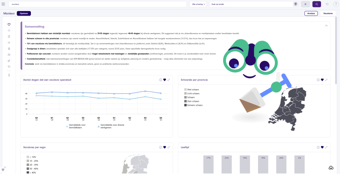Click the location pin icon in the search field
Screen dimensions: 340x174
click(x=295, y=4)
